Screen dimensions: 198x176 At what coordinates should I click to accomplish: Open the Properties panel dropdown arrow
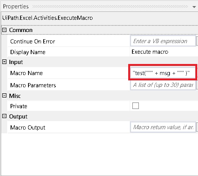tap(194, 7)
